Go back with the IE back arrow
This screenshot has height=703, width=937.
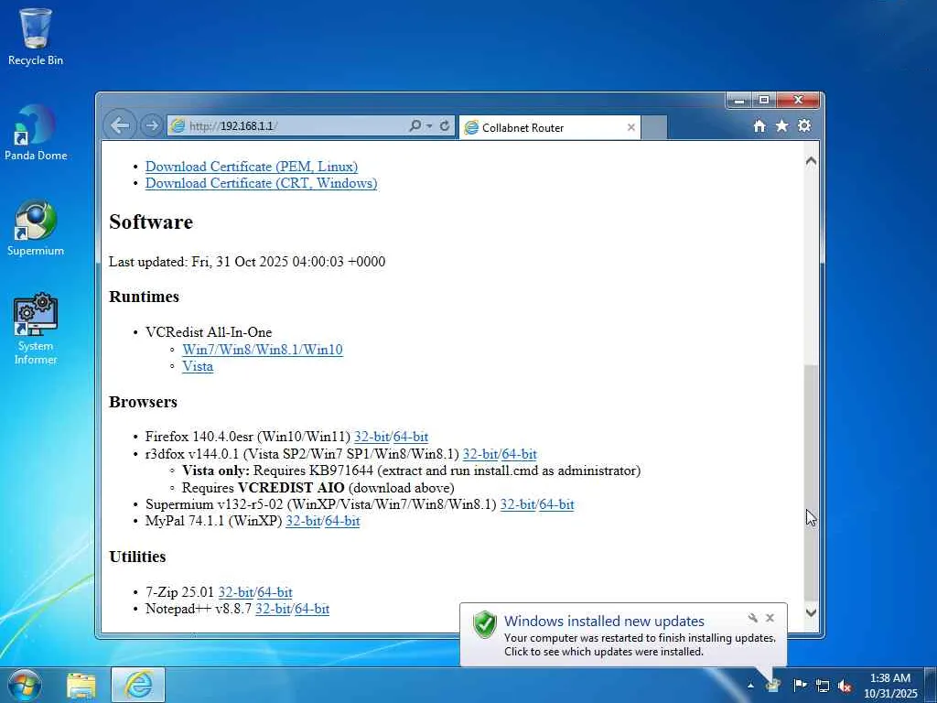(x=120, y=125)
